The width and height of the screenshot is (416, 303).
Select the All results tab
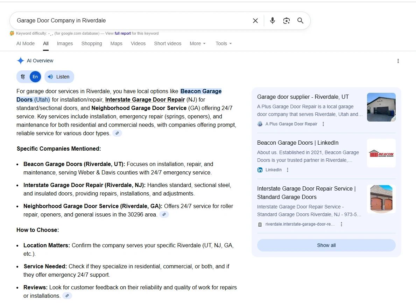[x=46, y=43]
